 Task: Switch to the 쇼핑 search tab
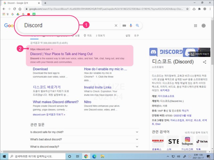(x=76, y=36)
